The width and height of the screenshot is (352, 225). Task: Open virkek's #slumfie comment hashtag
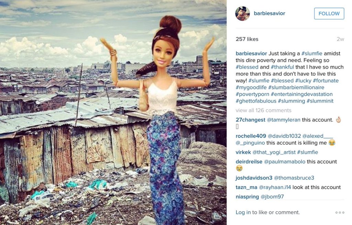[x=307, y=152]
